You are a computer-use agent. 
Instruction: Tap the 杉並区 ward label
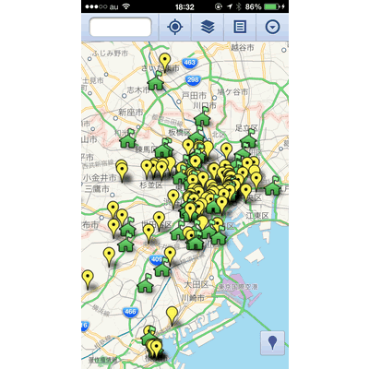151,185
